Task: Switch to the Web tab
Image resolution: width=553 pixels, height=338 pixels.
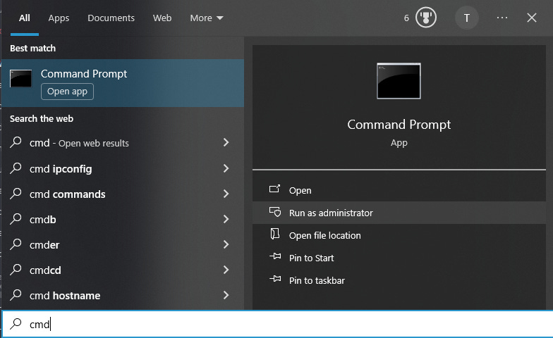Action: 162,18
